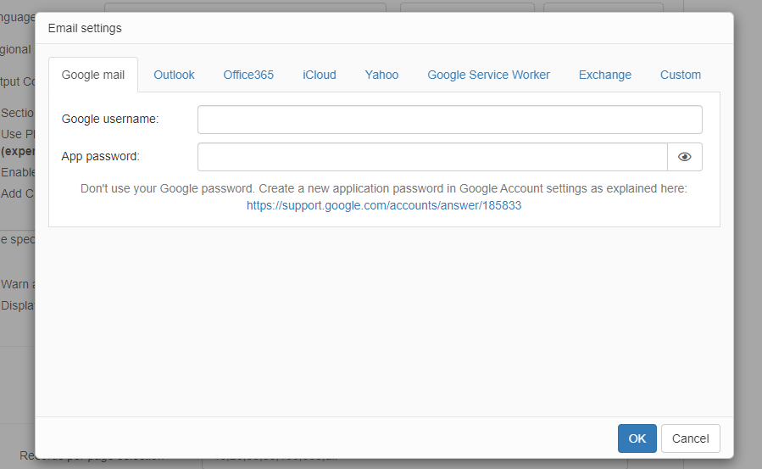Click the 'Email settings' dialog title

tap(85, 28)
